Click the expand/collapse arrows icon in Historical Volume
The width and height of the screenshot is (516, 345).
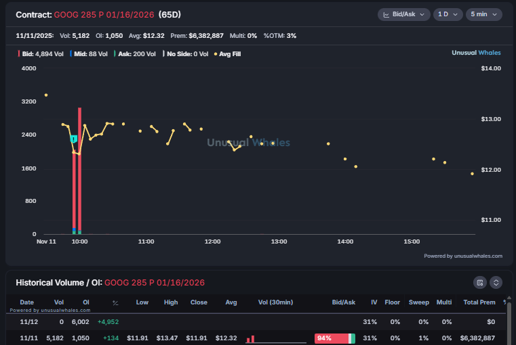click(496, 282)
